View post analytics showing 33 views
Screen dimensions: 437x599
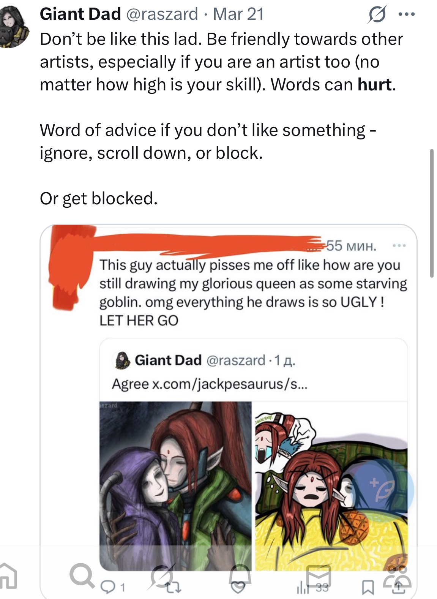[312, 588]
